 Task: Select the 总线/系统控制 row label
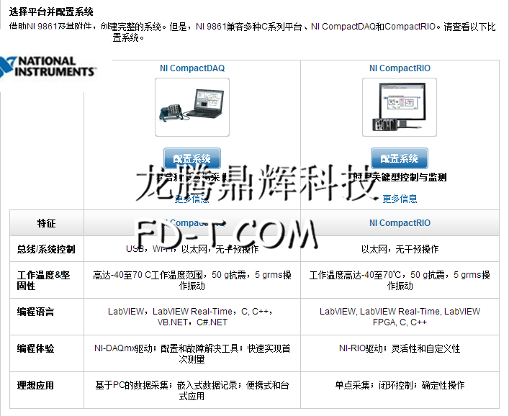(x=47, y=249)
